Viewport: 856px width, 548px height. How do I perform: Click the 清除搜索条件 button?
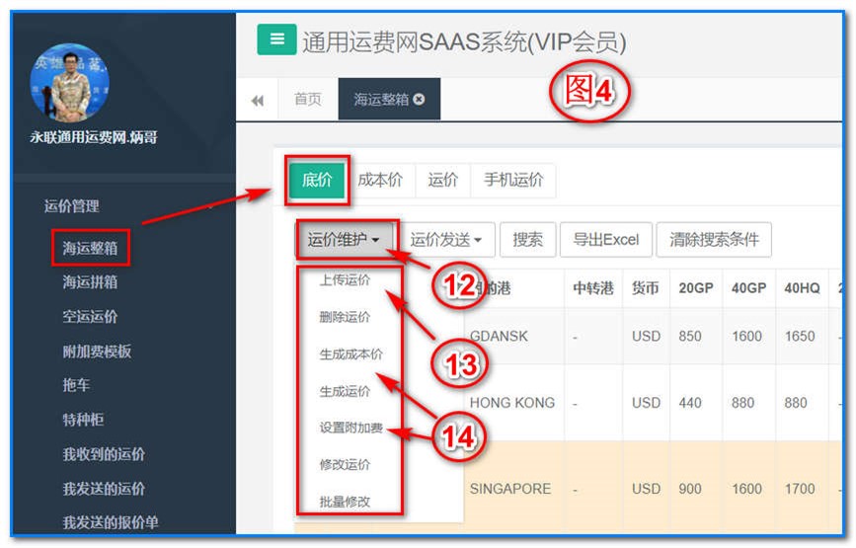pos(714,239)
